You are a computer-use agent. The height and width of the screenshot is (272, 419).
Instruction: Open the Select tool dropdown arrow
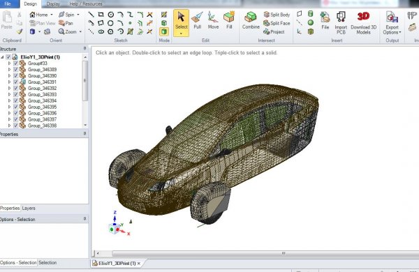coord(181,33)
